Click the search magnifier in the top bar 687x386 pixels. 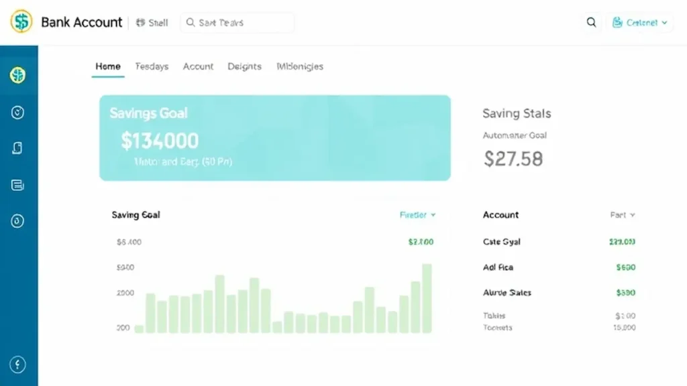(591, 22)
